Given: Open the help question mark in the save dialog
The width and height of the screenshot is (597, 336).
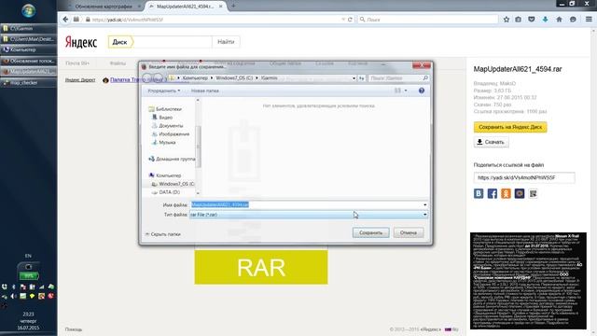Looking at the screenshot, I should click(x=422, y=91).
